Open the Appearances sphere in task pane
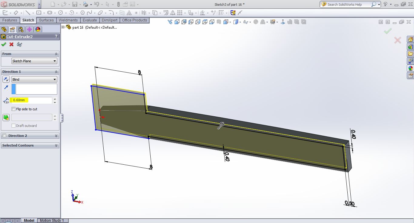 pyautogui.click(x=410, y=68)
